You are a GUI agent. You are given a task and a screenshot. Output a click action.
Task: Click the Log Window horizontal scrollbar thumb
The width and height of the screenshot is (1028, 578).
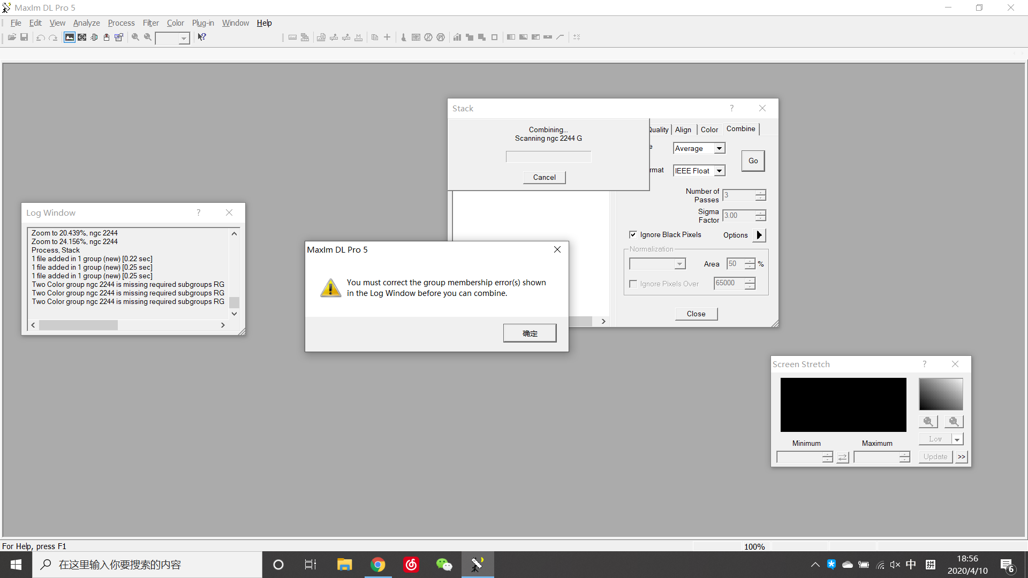78,325
